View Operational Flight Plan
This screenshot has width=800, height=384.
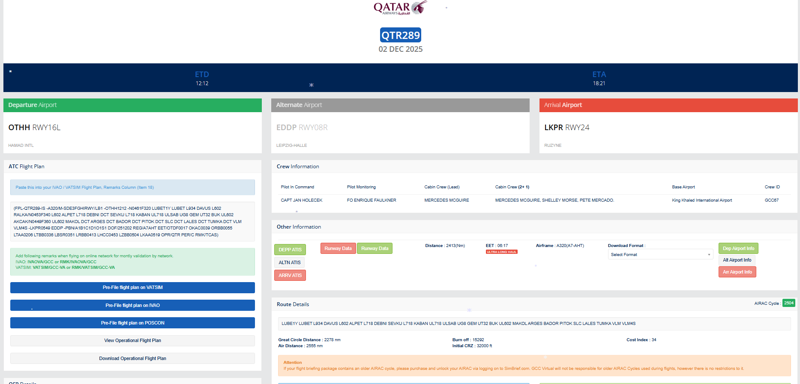[x=132, y=341]
